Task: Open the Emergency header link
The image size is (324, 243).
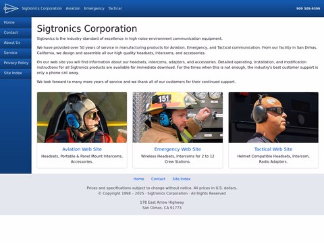Action: 94,9
